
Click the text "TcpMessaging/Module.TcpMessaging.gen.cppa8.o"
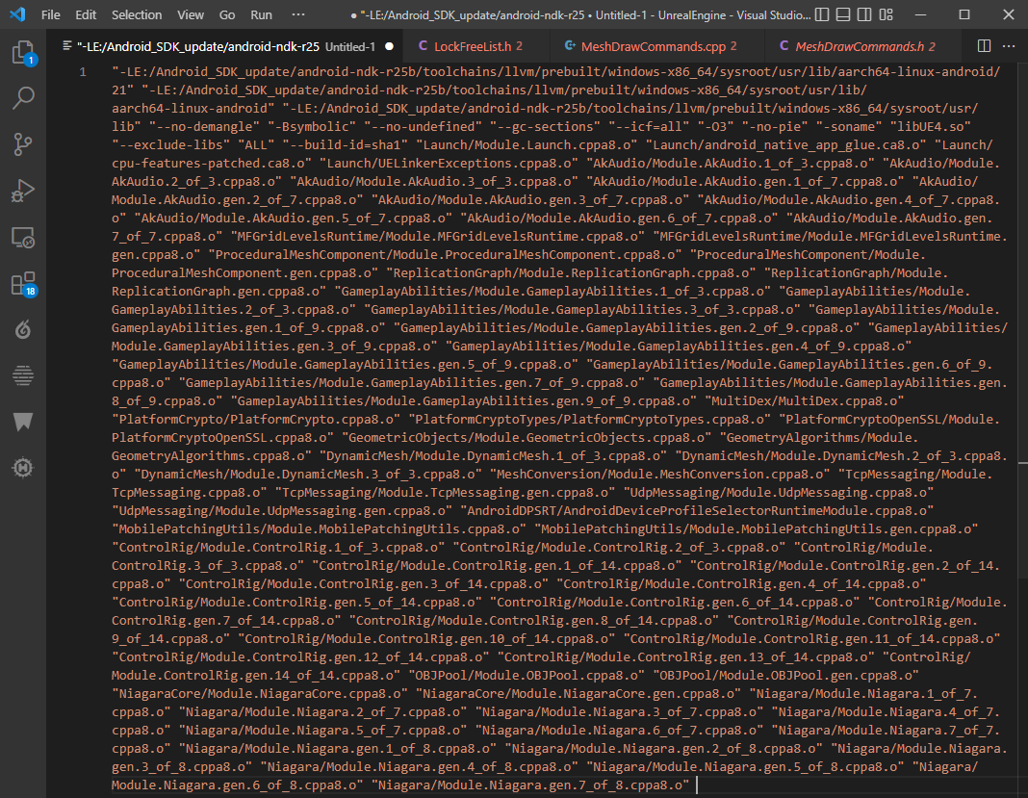(x=445, y=493)
